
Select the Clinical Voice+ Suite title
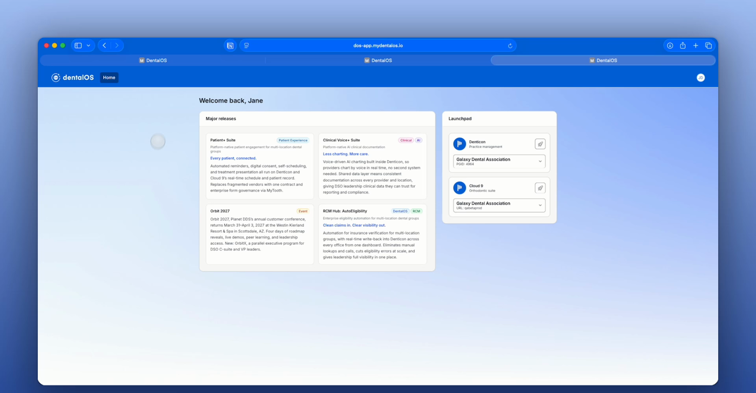(x=341, y=140)
